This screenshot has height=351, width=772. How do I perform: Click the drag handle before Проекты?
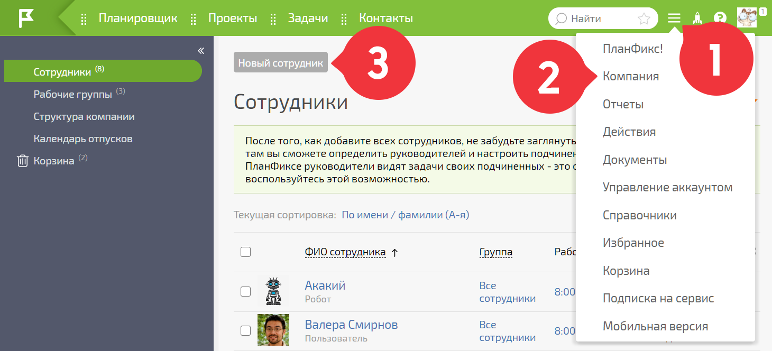coord(193,19)
